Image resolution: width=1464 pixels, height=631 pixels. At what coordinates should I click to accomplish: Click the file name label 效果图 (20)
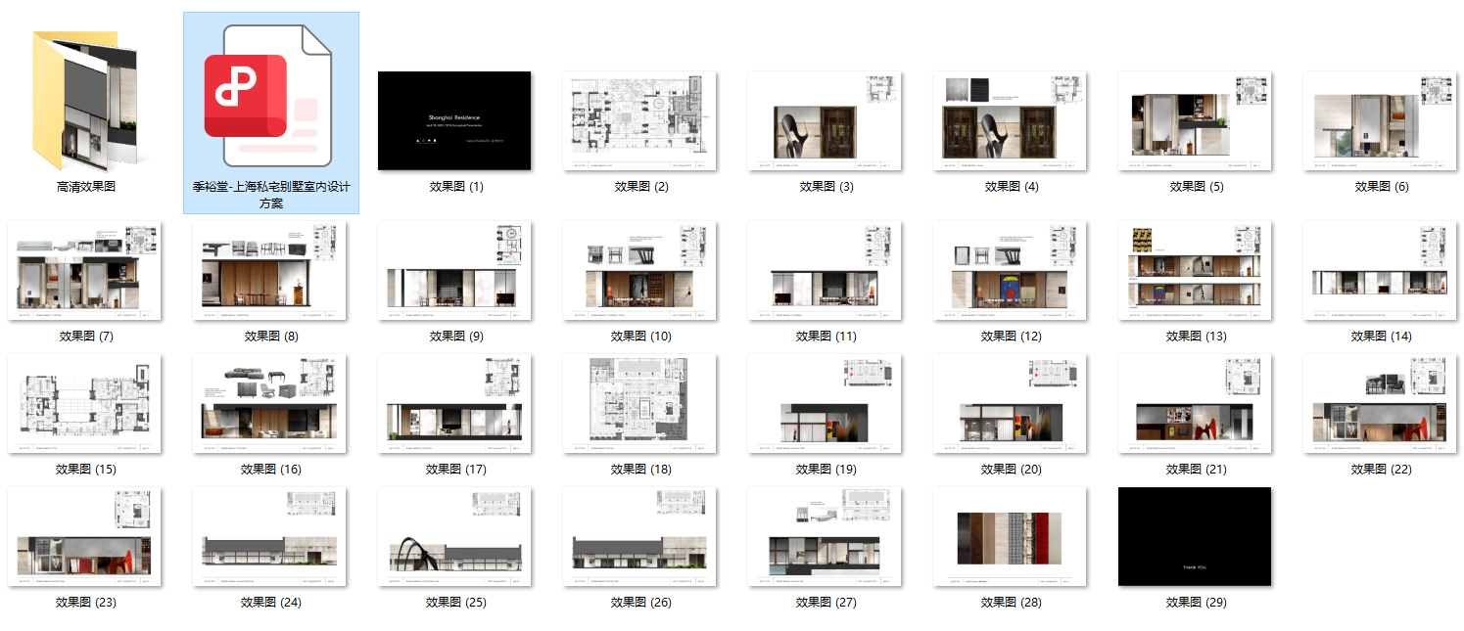tap(1011, 470)
